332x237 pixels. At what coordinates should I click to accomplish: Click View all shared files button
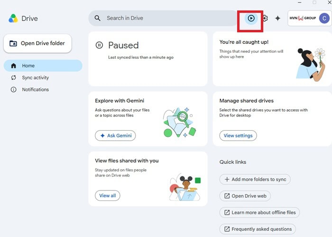pyautogui.click(x=108, y=196)
